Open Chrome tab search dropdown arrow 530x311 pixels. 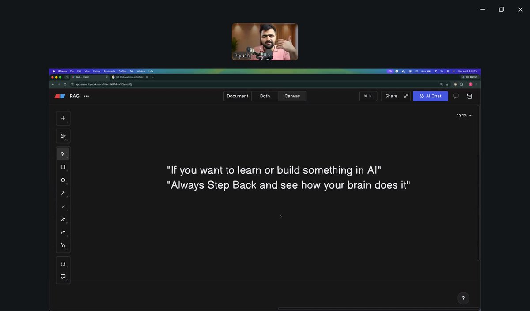67,77
